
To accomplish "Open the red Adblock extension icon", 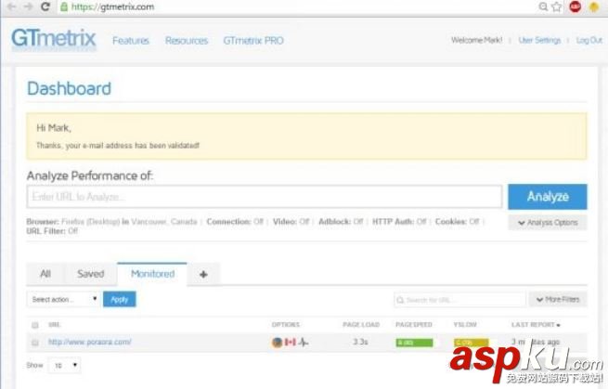I will pos(575,6).
